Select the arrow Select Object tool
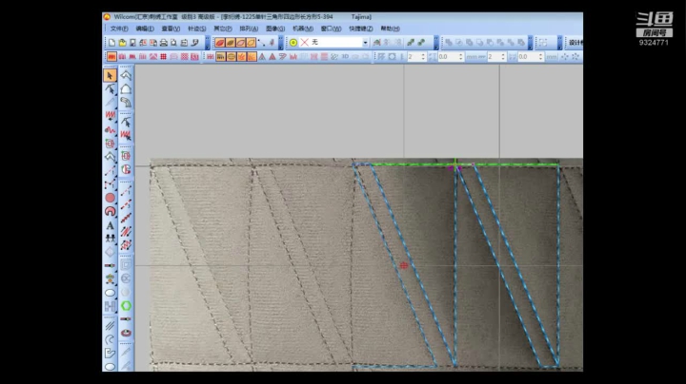The width and height of the screenshot is (686, 384). [x=110, y=76]
